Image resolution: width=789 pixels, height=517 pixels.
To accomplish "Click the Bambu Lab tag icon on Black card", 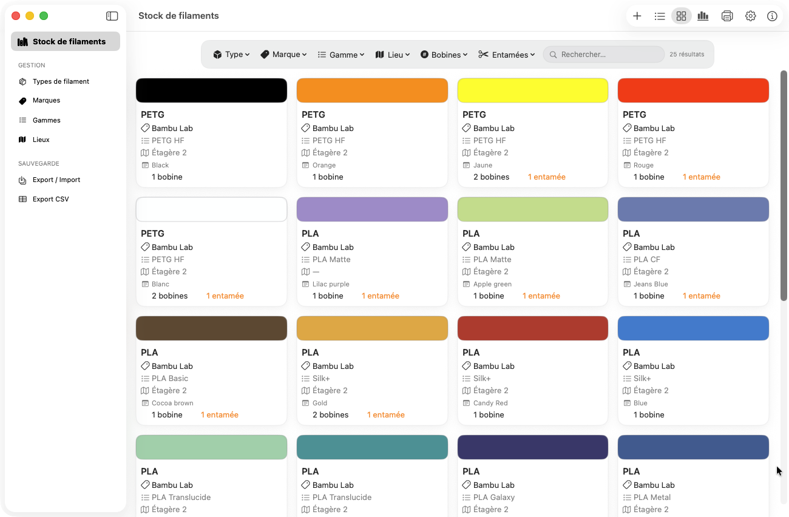I will (145, 128).
